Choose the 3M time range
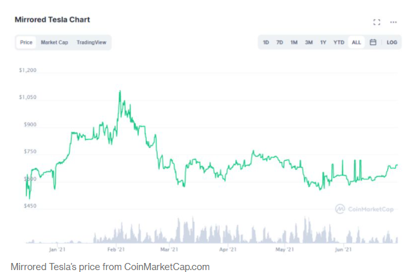Image resolution: width=414 pixels, height=272 pixels. 308,42
